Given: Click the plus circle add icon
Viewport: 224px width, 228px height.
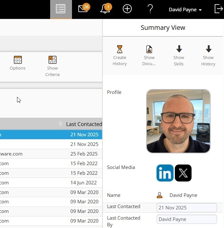Looking at the screenshot, I should (x=127, y=9).
